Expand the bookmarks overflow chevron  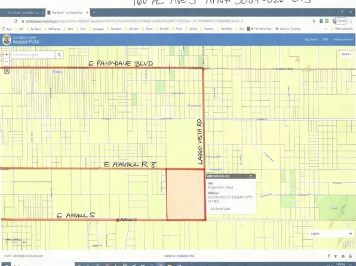click(x=326, y=29)
